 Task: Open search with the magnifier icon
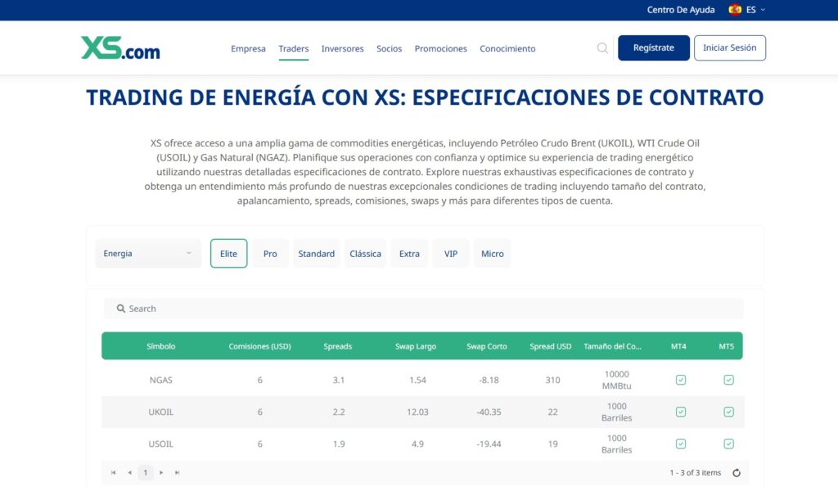tap(602, 48)
